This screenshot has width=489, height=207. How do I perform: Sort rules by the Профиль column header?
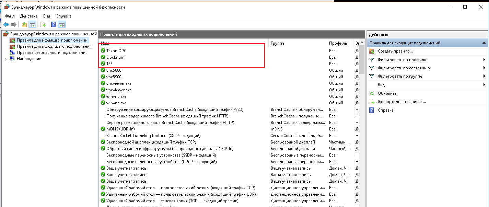(x=338, y=43)
